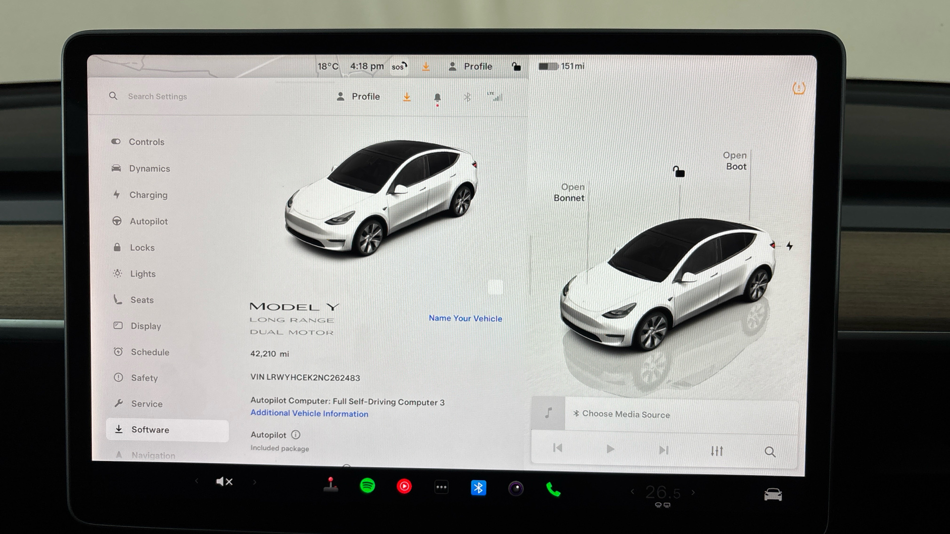Viewport: 950px width, 534px height.
Task: Tap the unlocked padlock in status bar
Action: click(x=516, y=66)
